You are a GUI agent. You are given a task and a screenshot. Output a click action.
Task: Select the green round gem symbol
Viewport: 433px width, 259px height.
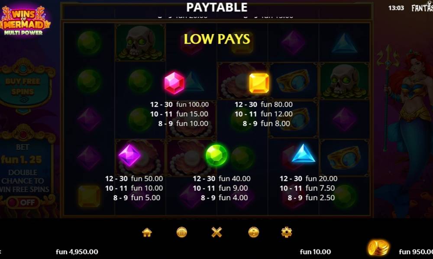click(x=216, y=155)
